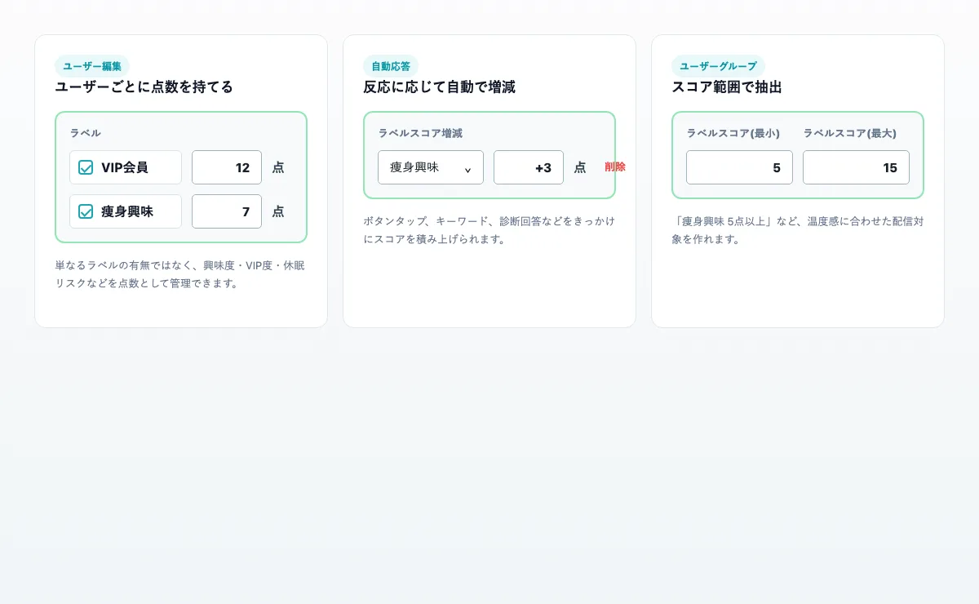979x604 pixels.
Task: Click the 痩身興味 score field showing 7
Action: point(227,211)
